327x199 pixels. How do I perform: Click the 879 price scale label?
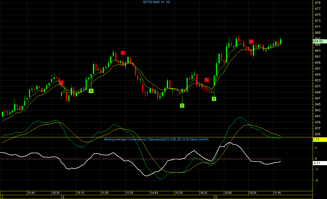[x=318, y=3]
